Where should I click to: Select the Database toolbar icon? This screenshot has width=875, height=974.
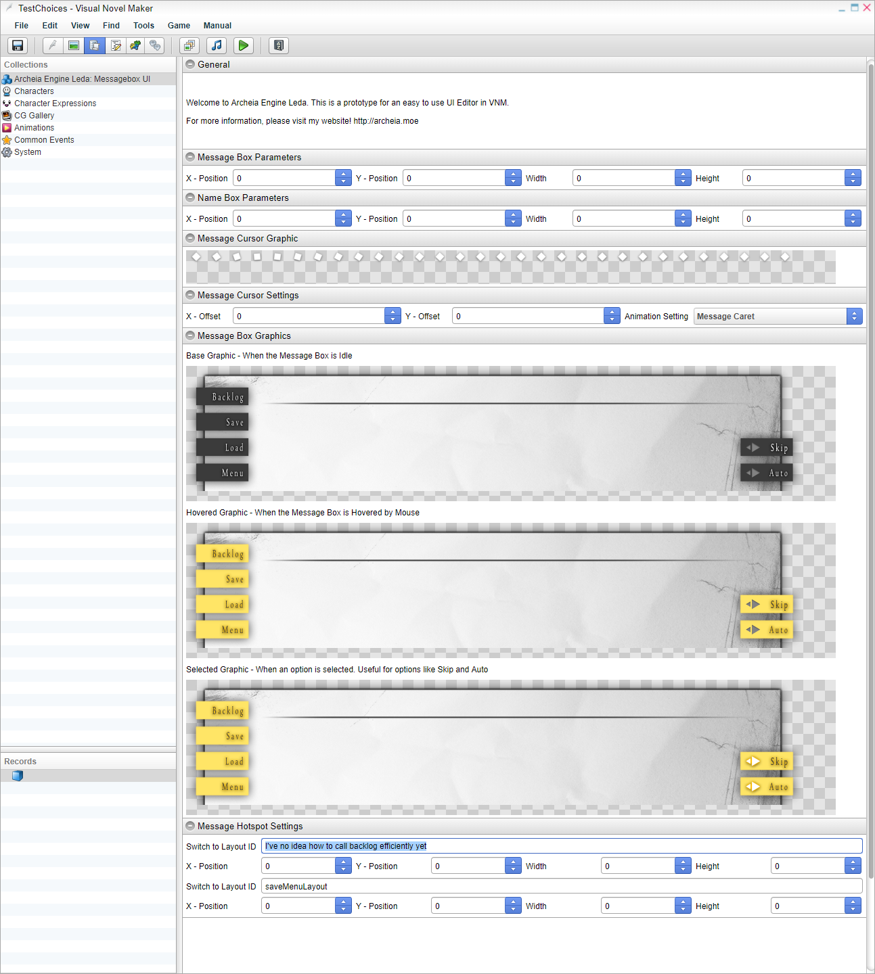coord(95,45)
